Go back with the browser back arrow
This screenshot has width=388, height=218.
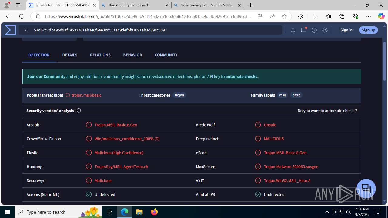point(8,16)
